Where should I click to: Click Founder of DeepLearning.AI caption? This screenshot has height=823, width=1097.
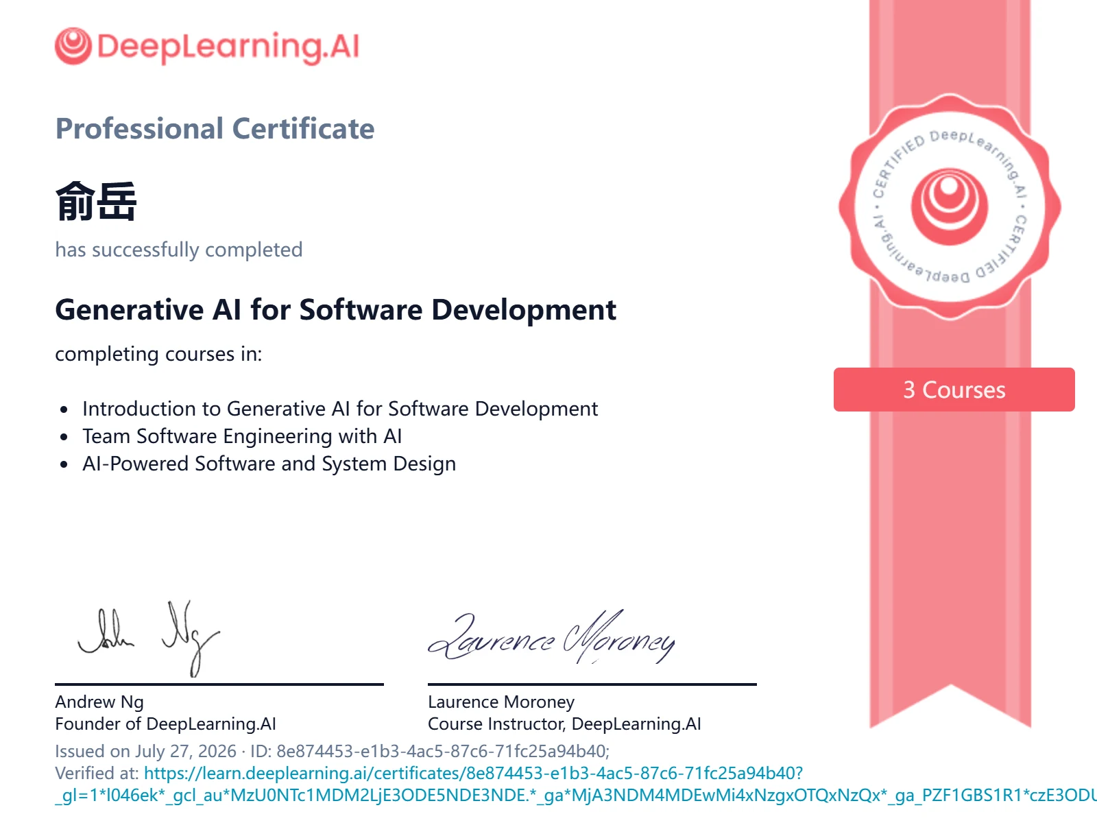click(165, 724)
